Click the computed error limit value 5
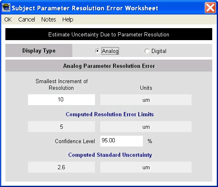 (62, 127)
